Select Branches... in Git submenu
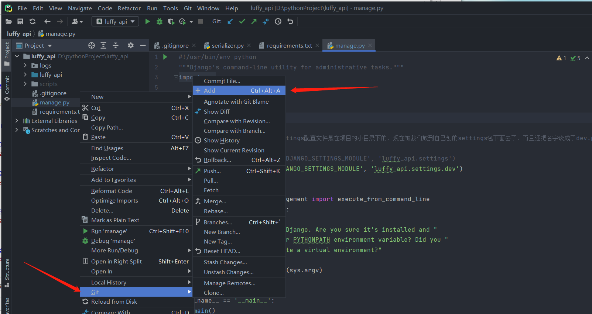592x314 pixels. click(239, 222)
